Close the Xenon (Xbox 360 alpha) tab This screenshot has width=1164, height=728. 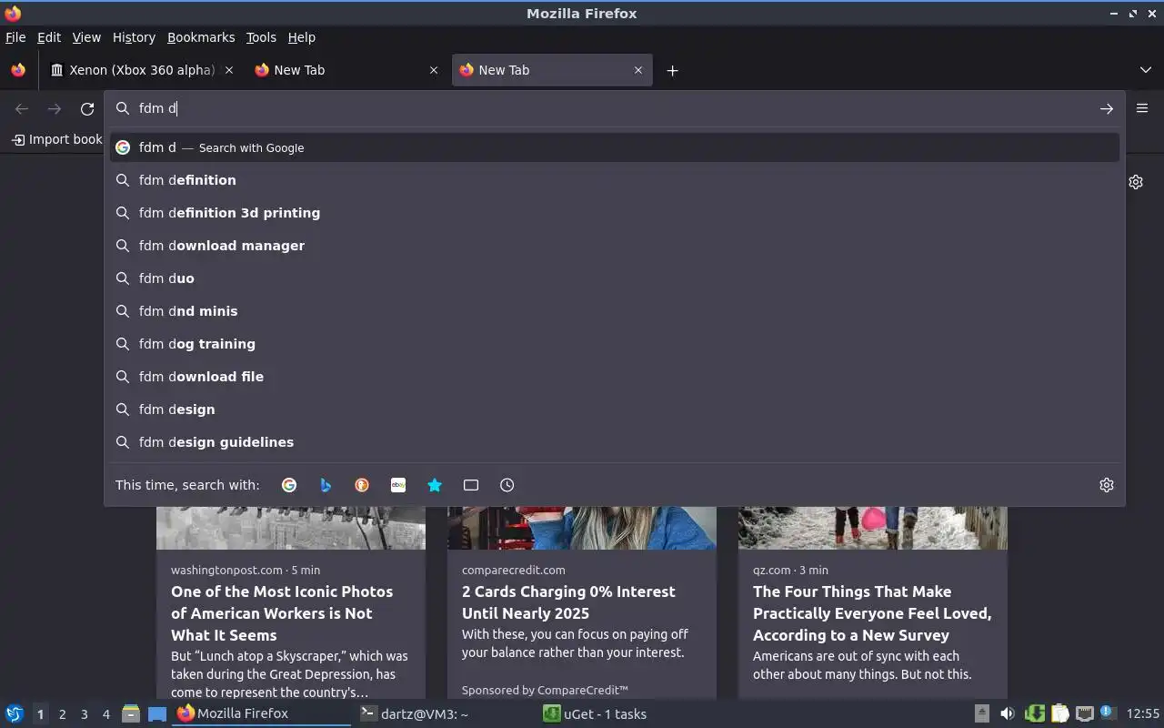point(229,70)
